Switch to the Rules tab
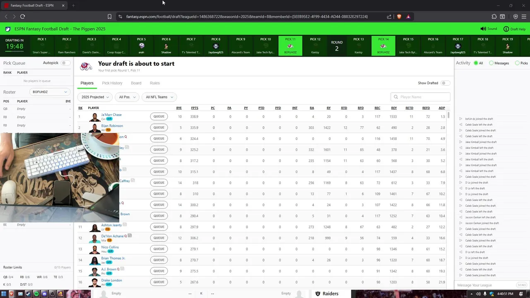 coord(155,83)
